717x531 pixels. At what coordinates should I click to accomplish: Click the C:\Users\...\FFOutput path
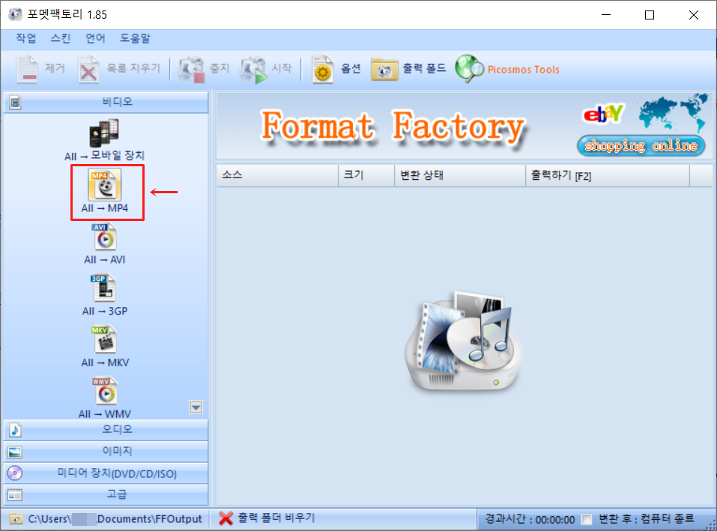tap(115, 519)
